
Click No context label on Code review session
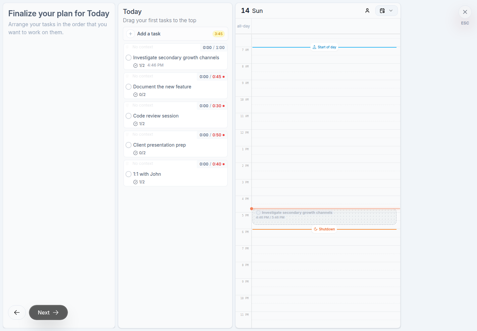coord(143,105)
